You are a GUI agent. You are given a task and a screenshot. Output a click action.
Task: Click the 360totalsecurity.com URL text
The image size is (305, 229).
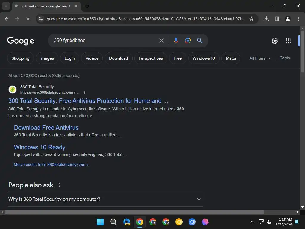click(46, 92)
